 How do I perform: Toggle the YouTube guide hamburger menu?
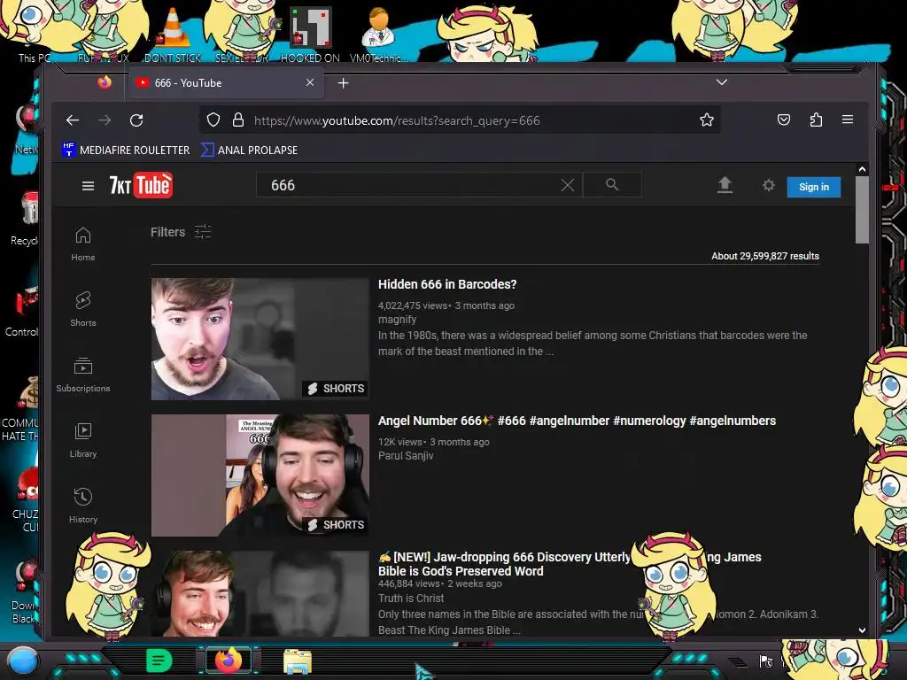coord(88,186)
